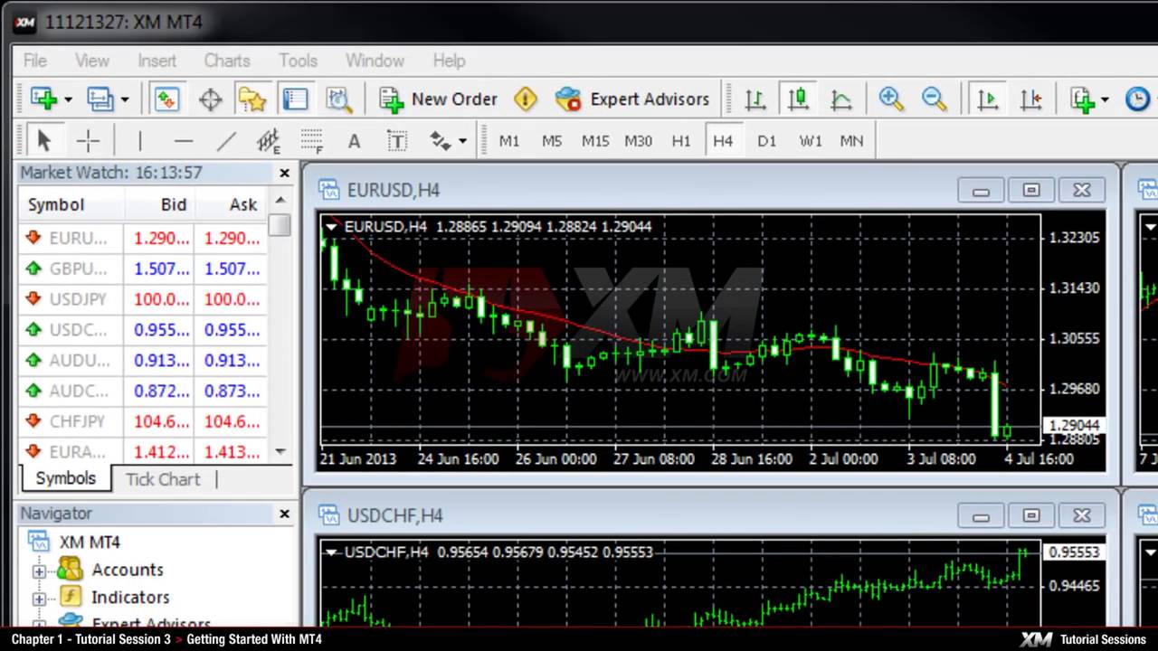
Task: Open the Tools menu
Action: [x=298, y=61]
